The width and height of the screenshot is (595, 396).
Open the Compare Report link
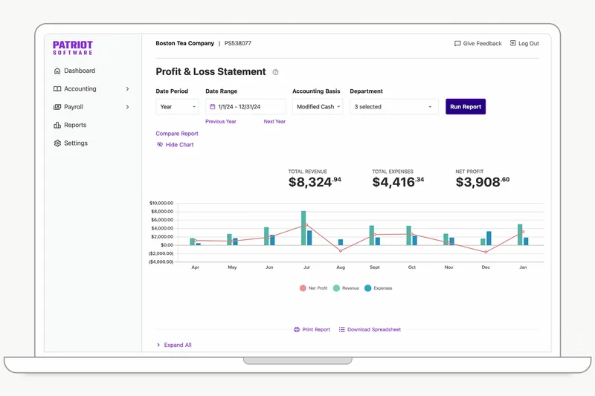(x=177, y=134)
